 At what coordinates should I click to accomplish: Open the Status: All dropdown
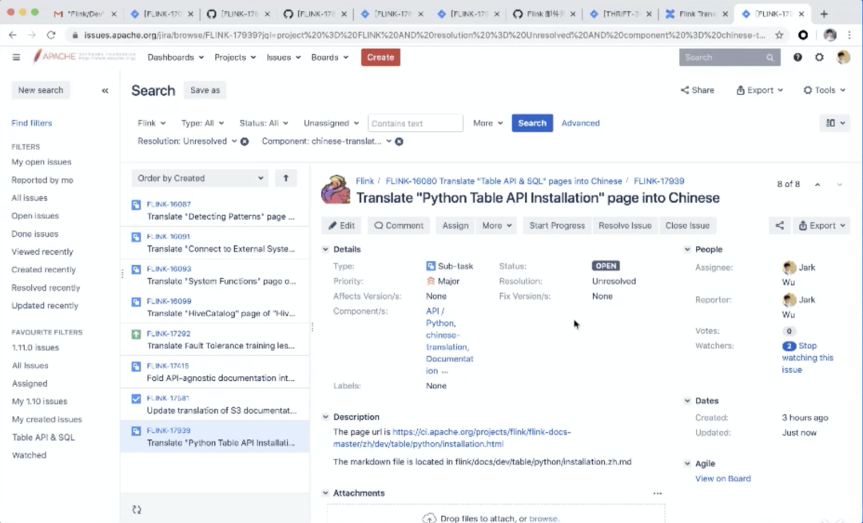pos(264,123)
